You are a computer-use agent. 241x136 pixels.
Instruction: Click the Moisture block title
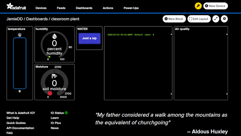(x=42, y=67)
